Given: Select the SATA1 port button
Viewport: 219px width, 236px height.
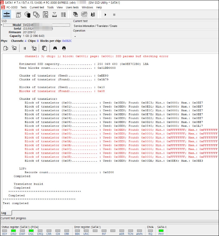Looking at the screenshot, I should (6, 15).
